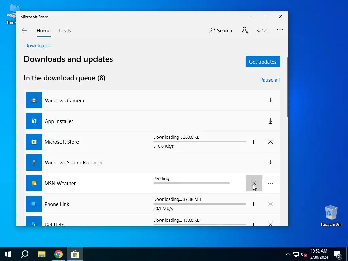Go back with the arrow icon
The width and height of the screenshot is (348, 261).
tap(24, 30)
